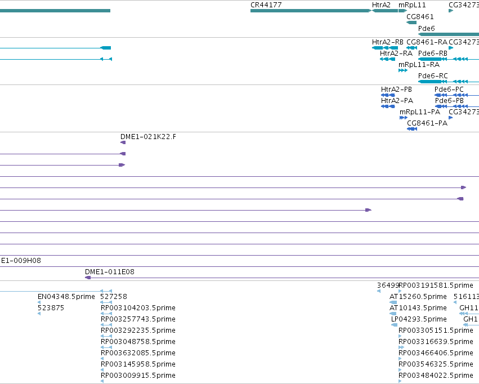Select the CG8461 gene label
This screenshot has width=479, height=384.
click(420, 16)
